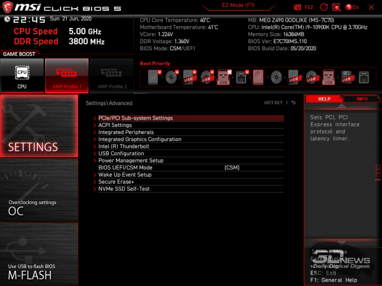Open BIOS UEFI/CSM Mode value [CSM]
This screenshot has height=286, width=382.
232,167
